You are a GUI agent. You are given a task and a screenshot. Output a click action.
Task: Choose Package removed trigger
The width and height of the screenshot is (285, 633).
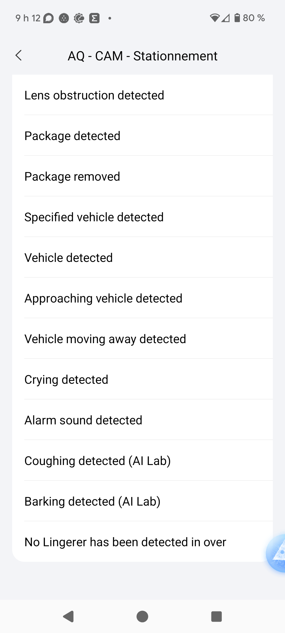coord(142,176)
